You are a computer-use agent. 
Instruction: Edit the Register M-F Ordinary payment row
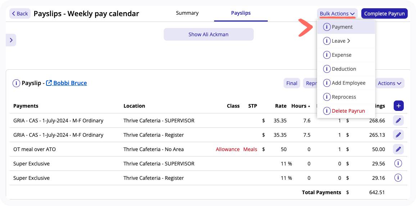coord(398,135)
